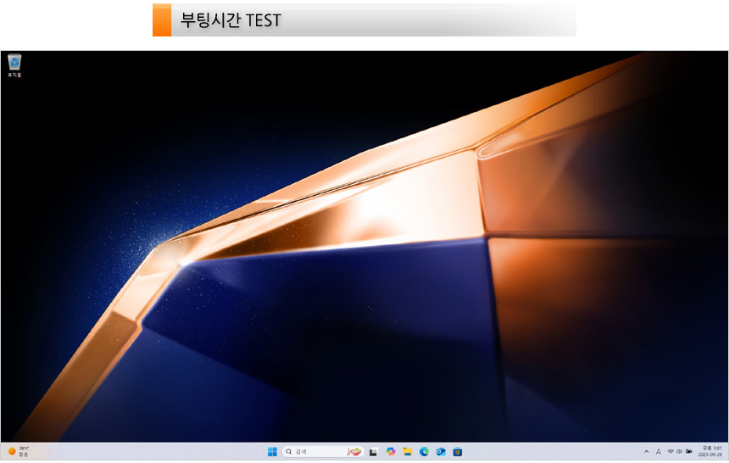Click the food bowl search highlight icon
This screenshot has width=729, height=463.
coord(355,451)
